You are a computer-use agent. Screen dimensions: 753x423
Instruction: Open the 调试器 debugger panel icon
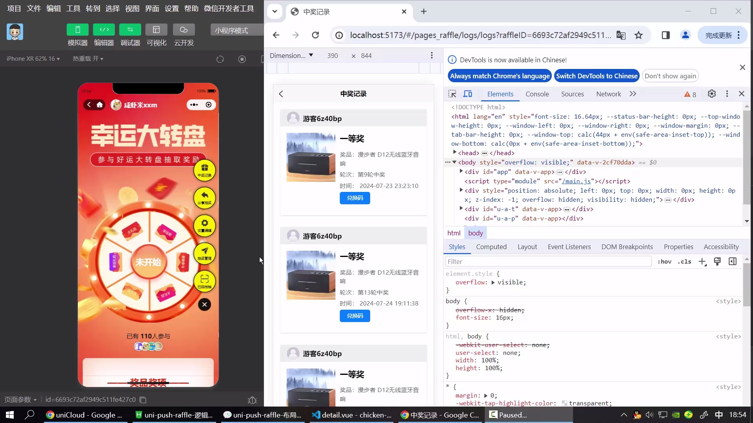click(130, 29)
